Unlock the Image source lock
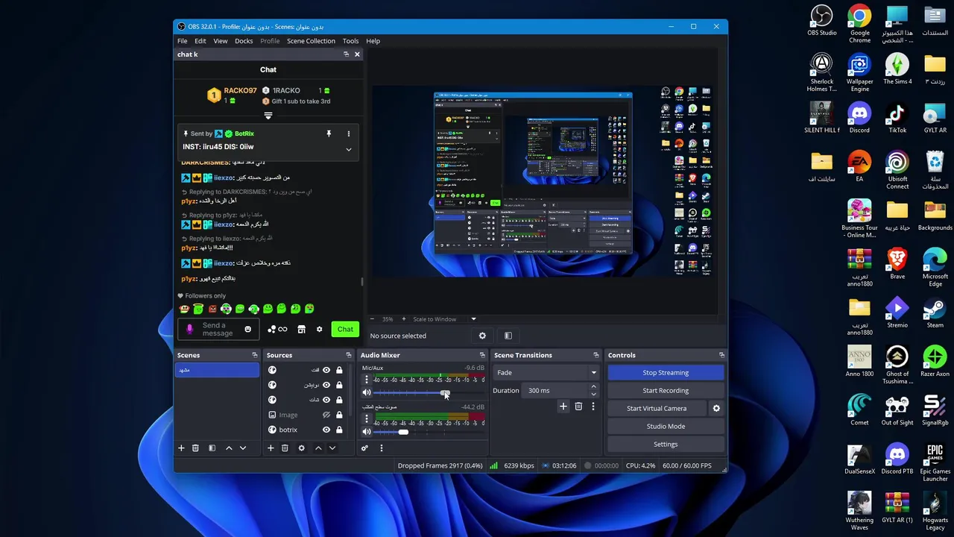The width and height of the screenshot is (954, 537). [339, 415]
